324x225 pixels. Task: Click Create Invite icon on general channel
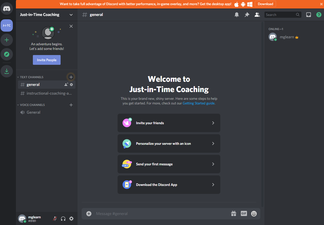point(66,85)
